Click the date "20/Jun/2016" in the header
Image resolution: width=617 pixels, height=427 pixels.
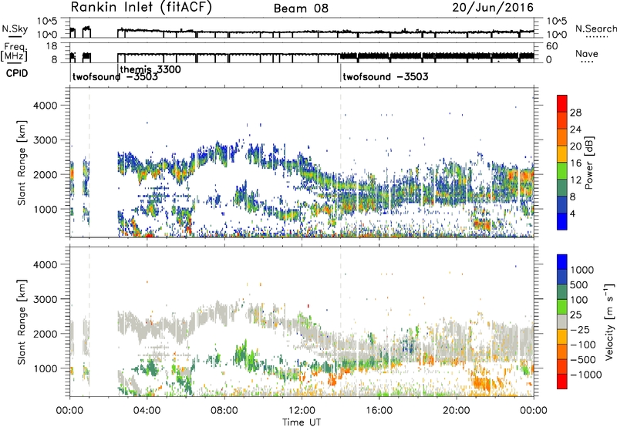coord(493,8)
